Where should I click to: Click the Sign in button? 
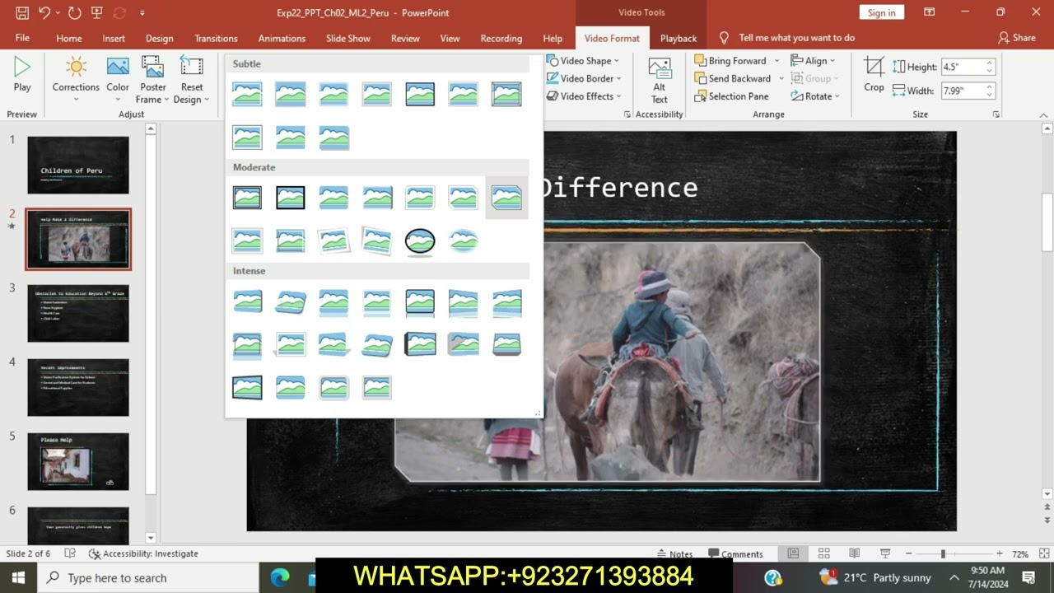point(881,12)
